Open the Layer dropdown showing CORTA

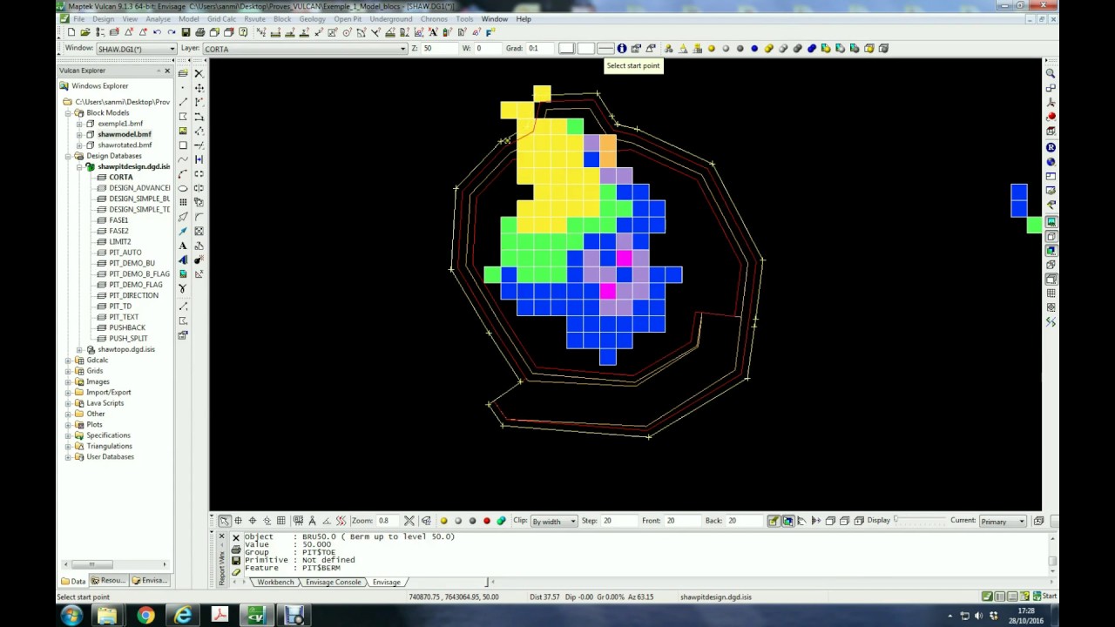point(305,49)
